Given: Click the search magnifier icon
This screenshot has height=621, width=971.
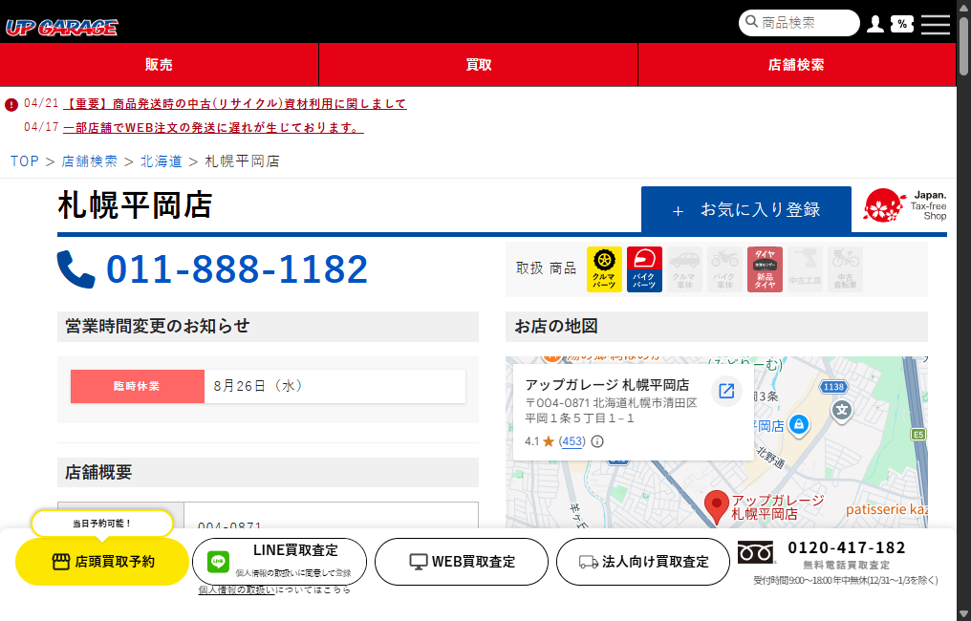Looking at the screenshot, I should tap(751, 22).
